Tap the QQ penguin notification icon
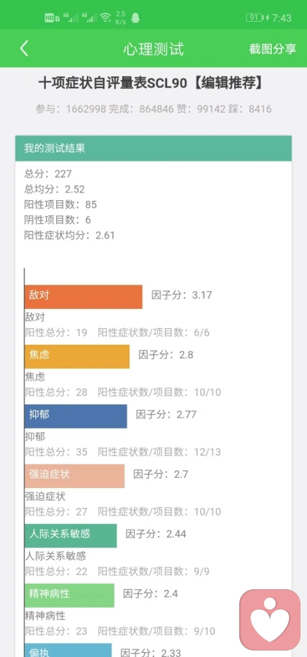The image size is (307, 657). (x=136, y=18)
